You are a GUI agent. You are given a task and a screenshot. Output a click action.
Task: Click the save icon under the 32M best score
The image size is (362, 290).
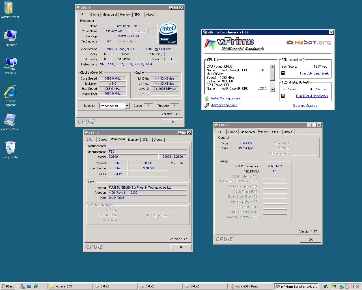(283, 73)
